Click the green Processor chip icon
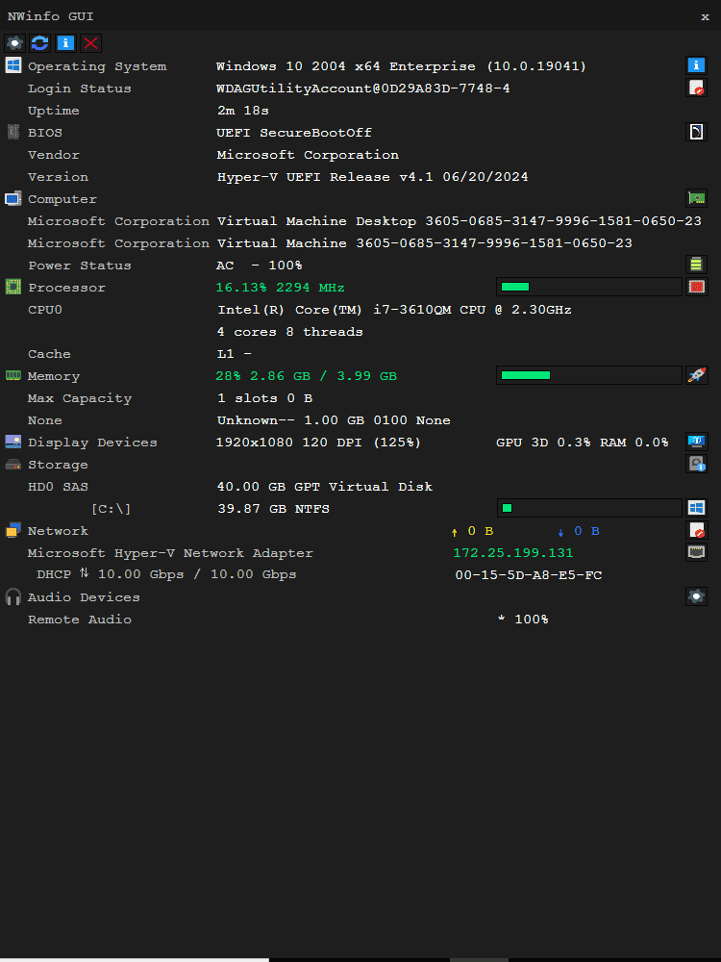The height and width of the screenshot is (962, 721). click(13, 287)
